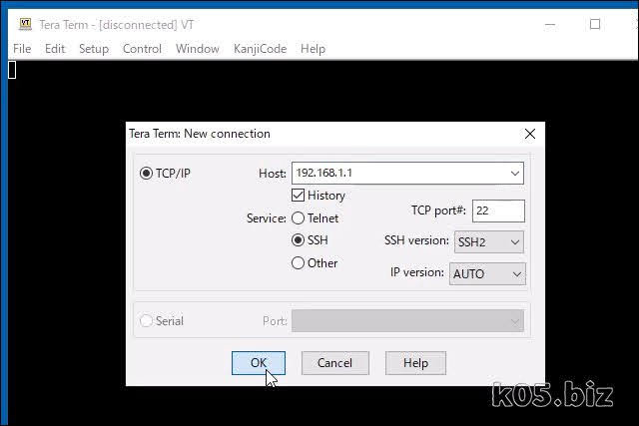Click the Cancel button
Viewport: 639px width, 426px height.
click(335, 363)
